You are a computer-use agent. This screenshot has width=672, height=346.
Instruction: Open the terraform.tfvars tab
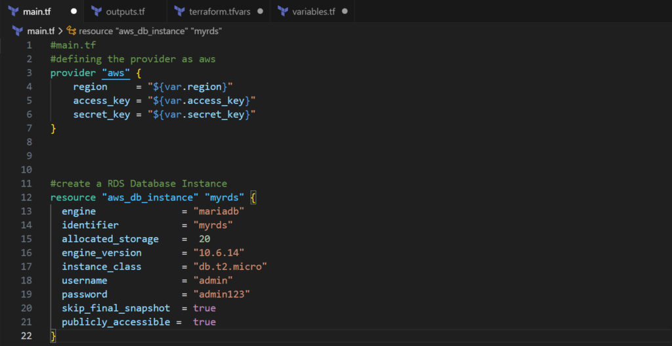tap(219, 11)
